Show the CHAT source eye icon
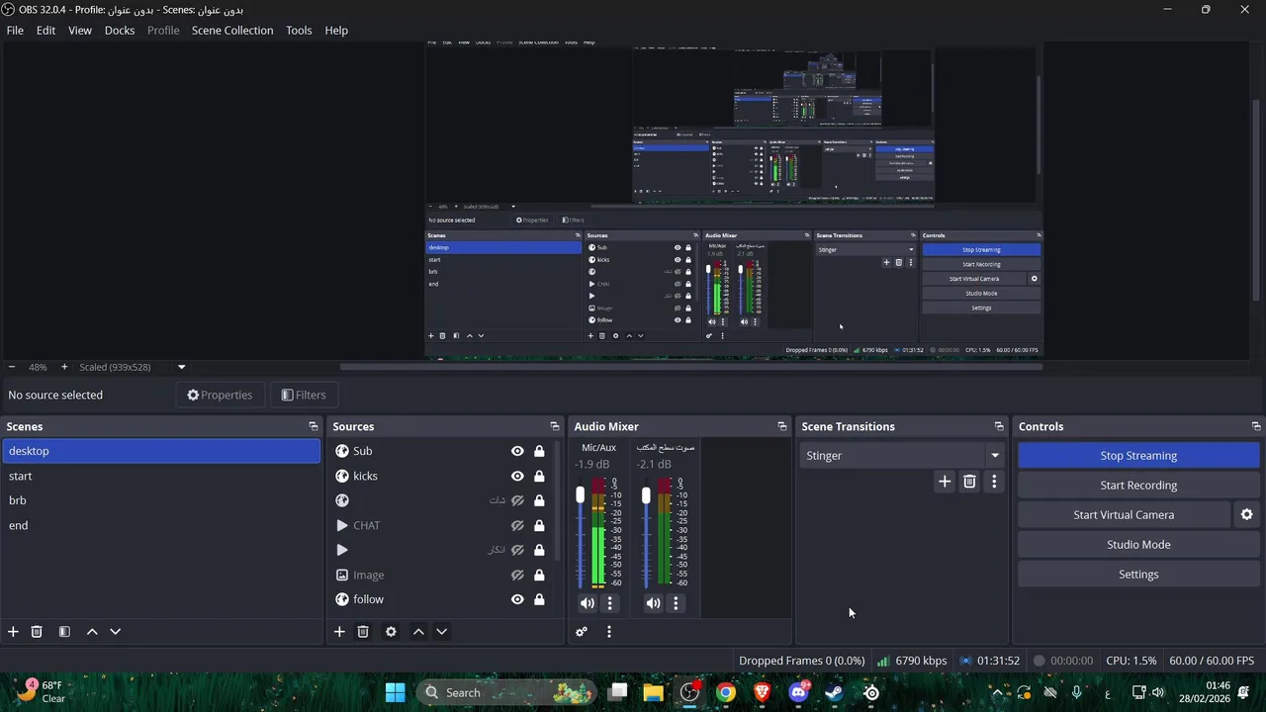This screenshot has height=712, width=1266. (517, 525)
